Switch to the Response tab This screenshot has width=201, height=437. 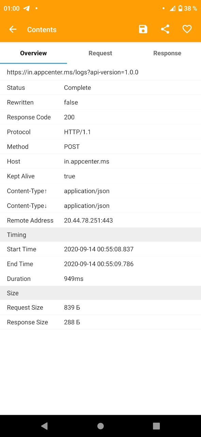167,53
